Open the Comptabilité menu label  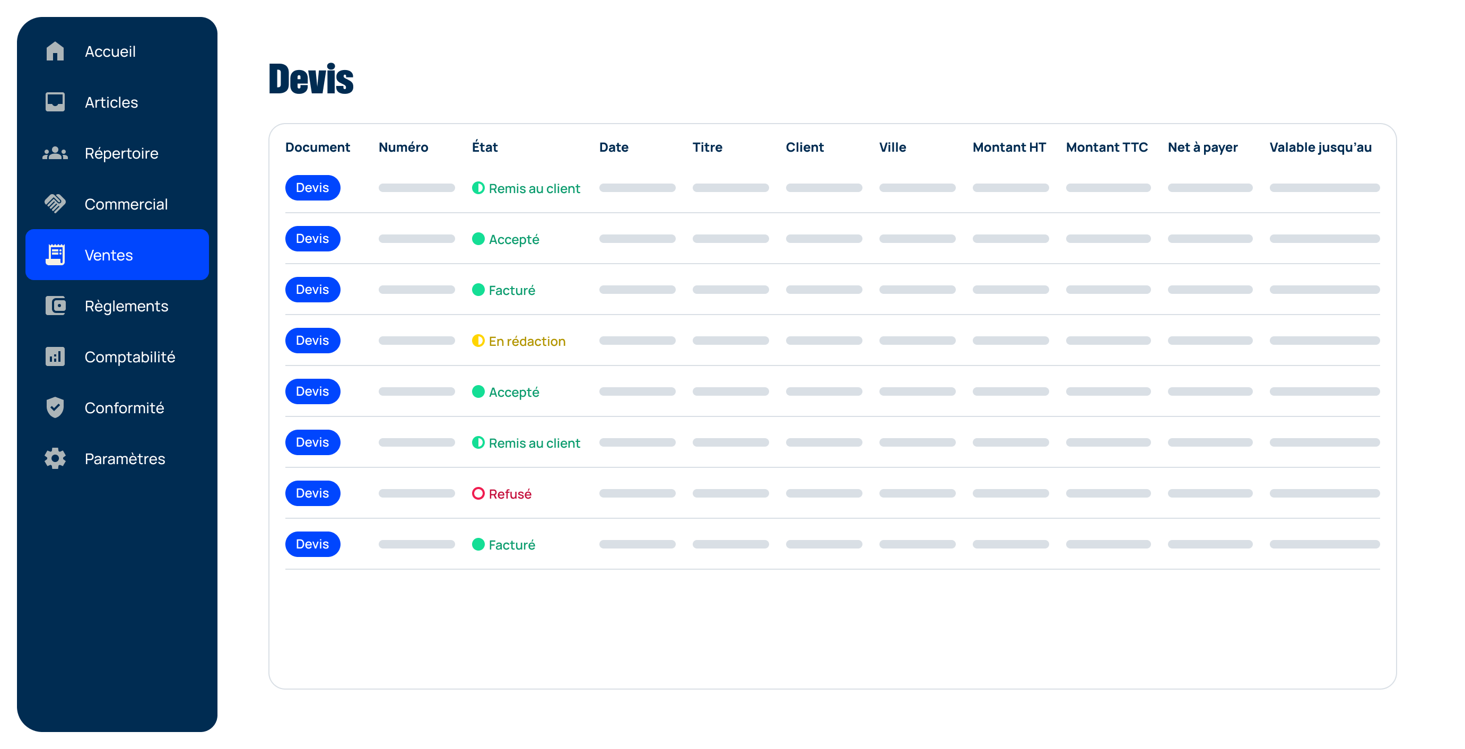(129, 356)
